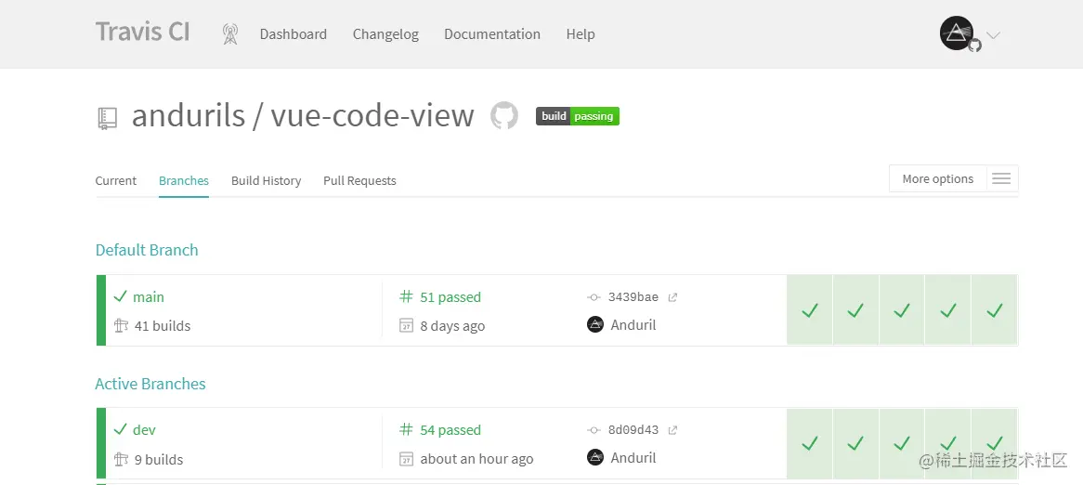The image size is (1083, 485).
Task: Open second build status tile in dev row
Action: point(855,443)
